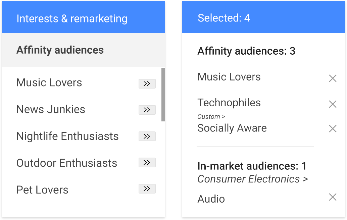The image size is (347, 220).
Task: Select the Music Lovers list item
Action: [49, 83]
